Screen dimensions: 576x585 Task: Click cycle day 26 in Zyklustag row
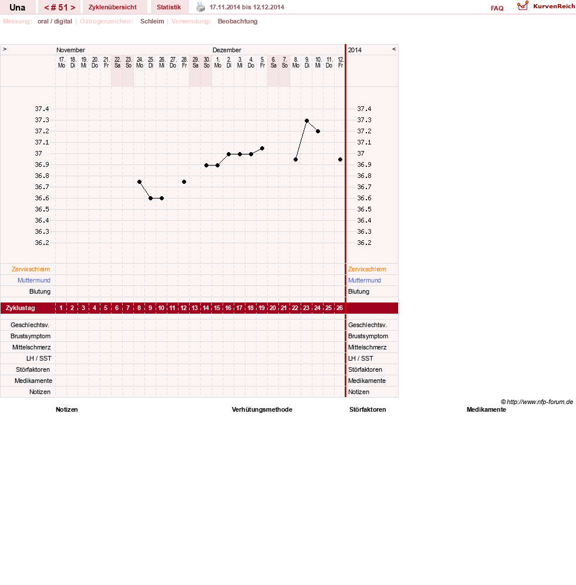339,308
